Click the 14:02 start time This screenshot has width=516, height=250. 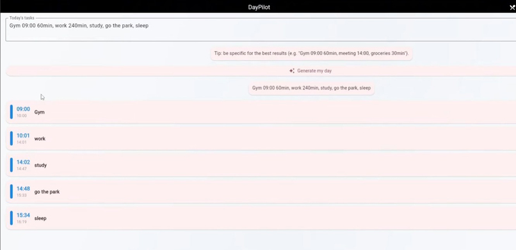[x=23, y=162]
